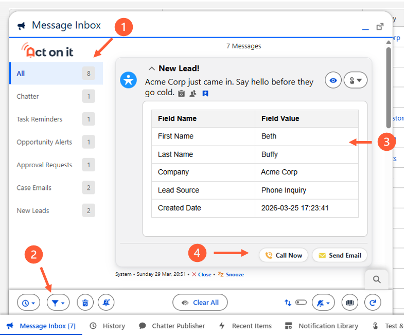
Task: Click the Close link under the message
Action: 205,275
